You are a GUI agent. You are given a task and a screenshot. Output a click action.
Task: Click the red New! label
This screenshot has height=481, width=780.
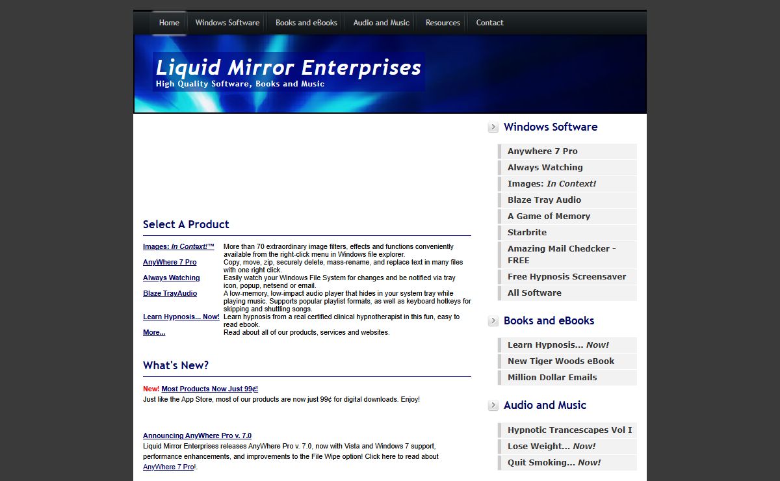(x=151, y=389)
